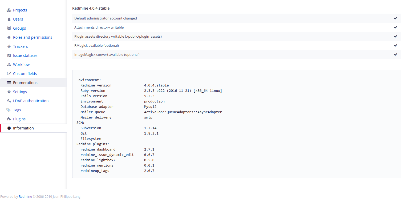Screen dimensions: 401x205
Task: Click the Groups people icon
Action: 9,28
